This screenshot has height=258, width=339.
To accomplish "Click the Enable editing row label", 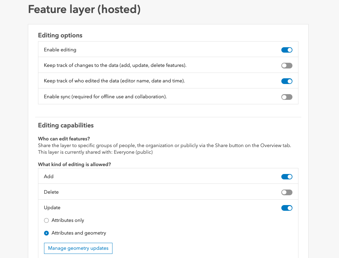I will (x=60, y=50).
